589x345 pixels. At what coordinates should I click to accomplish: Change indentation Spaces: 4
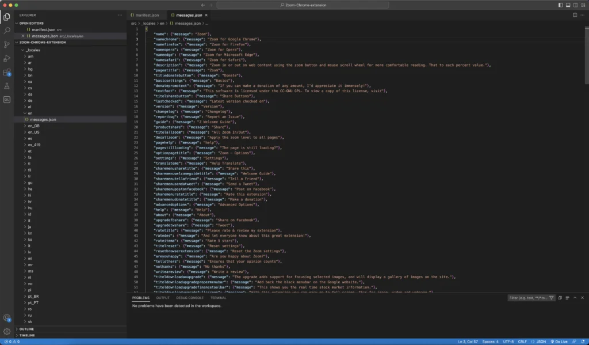(490, 342)
